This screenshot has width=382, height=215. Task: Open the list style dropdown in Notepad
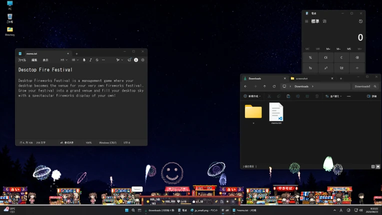75,60
